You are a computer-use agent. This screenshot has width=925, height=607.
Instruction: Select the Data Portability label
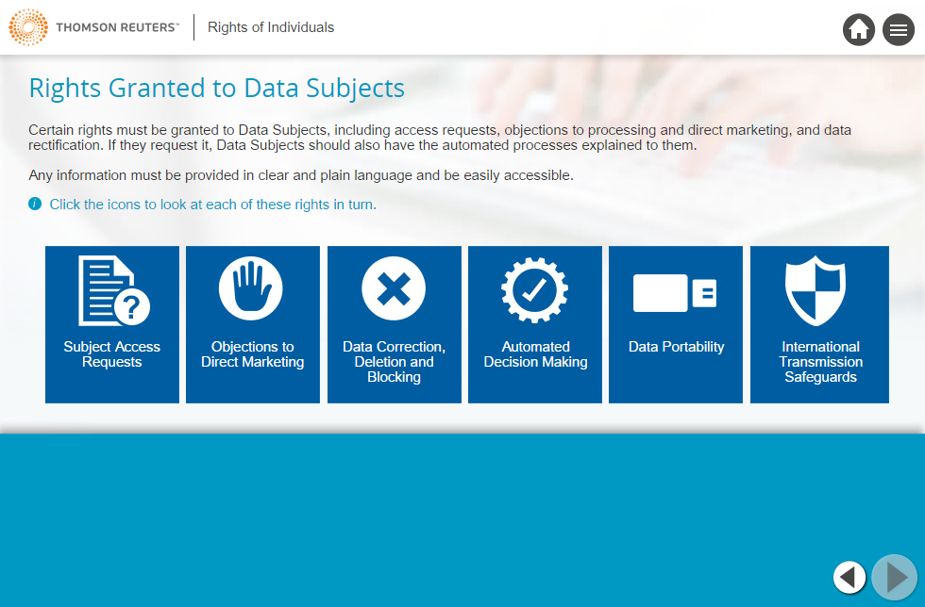[x=676, y=347]
